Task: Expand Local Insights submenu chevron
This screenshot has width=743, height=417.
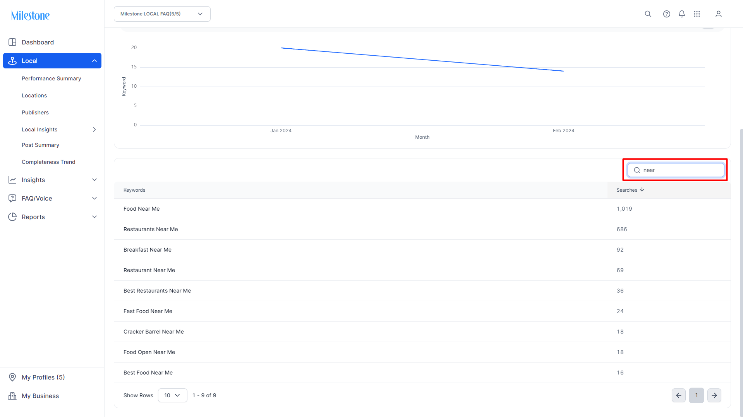Action: coord(94,129)
